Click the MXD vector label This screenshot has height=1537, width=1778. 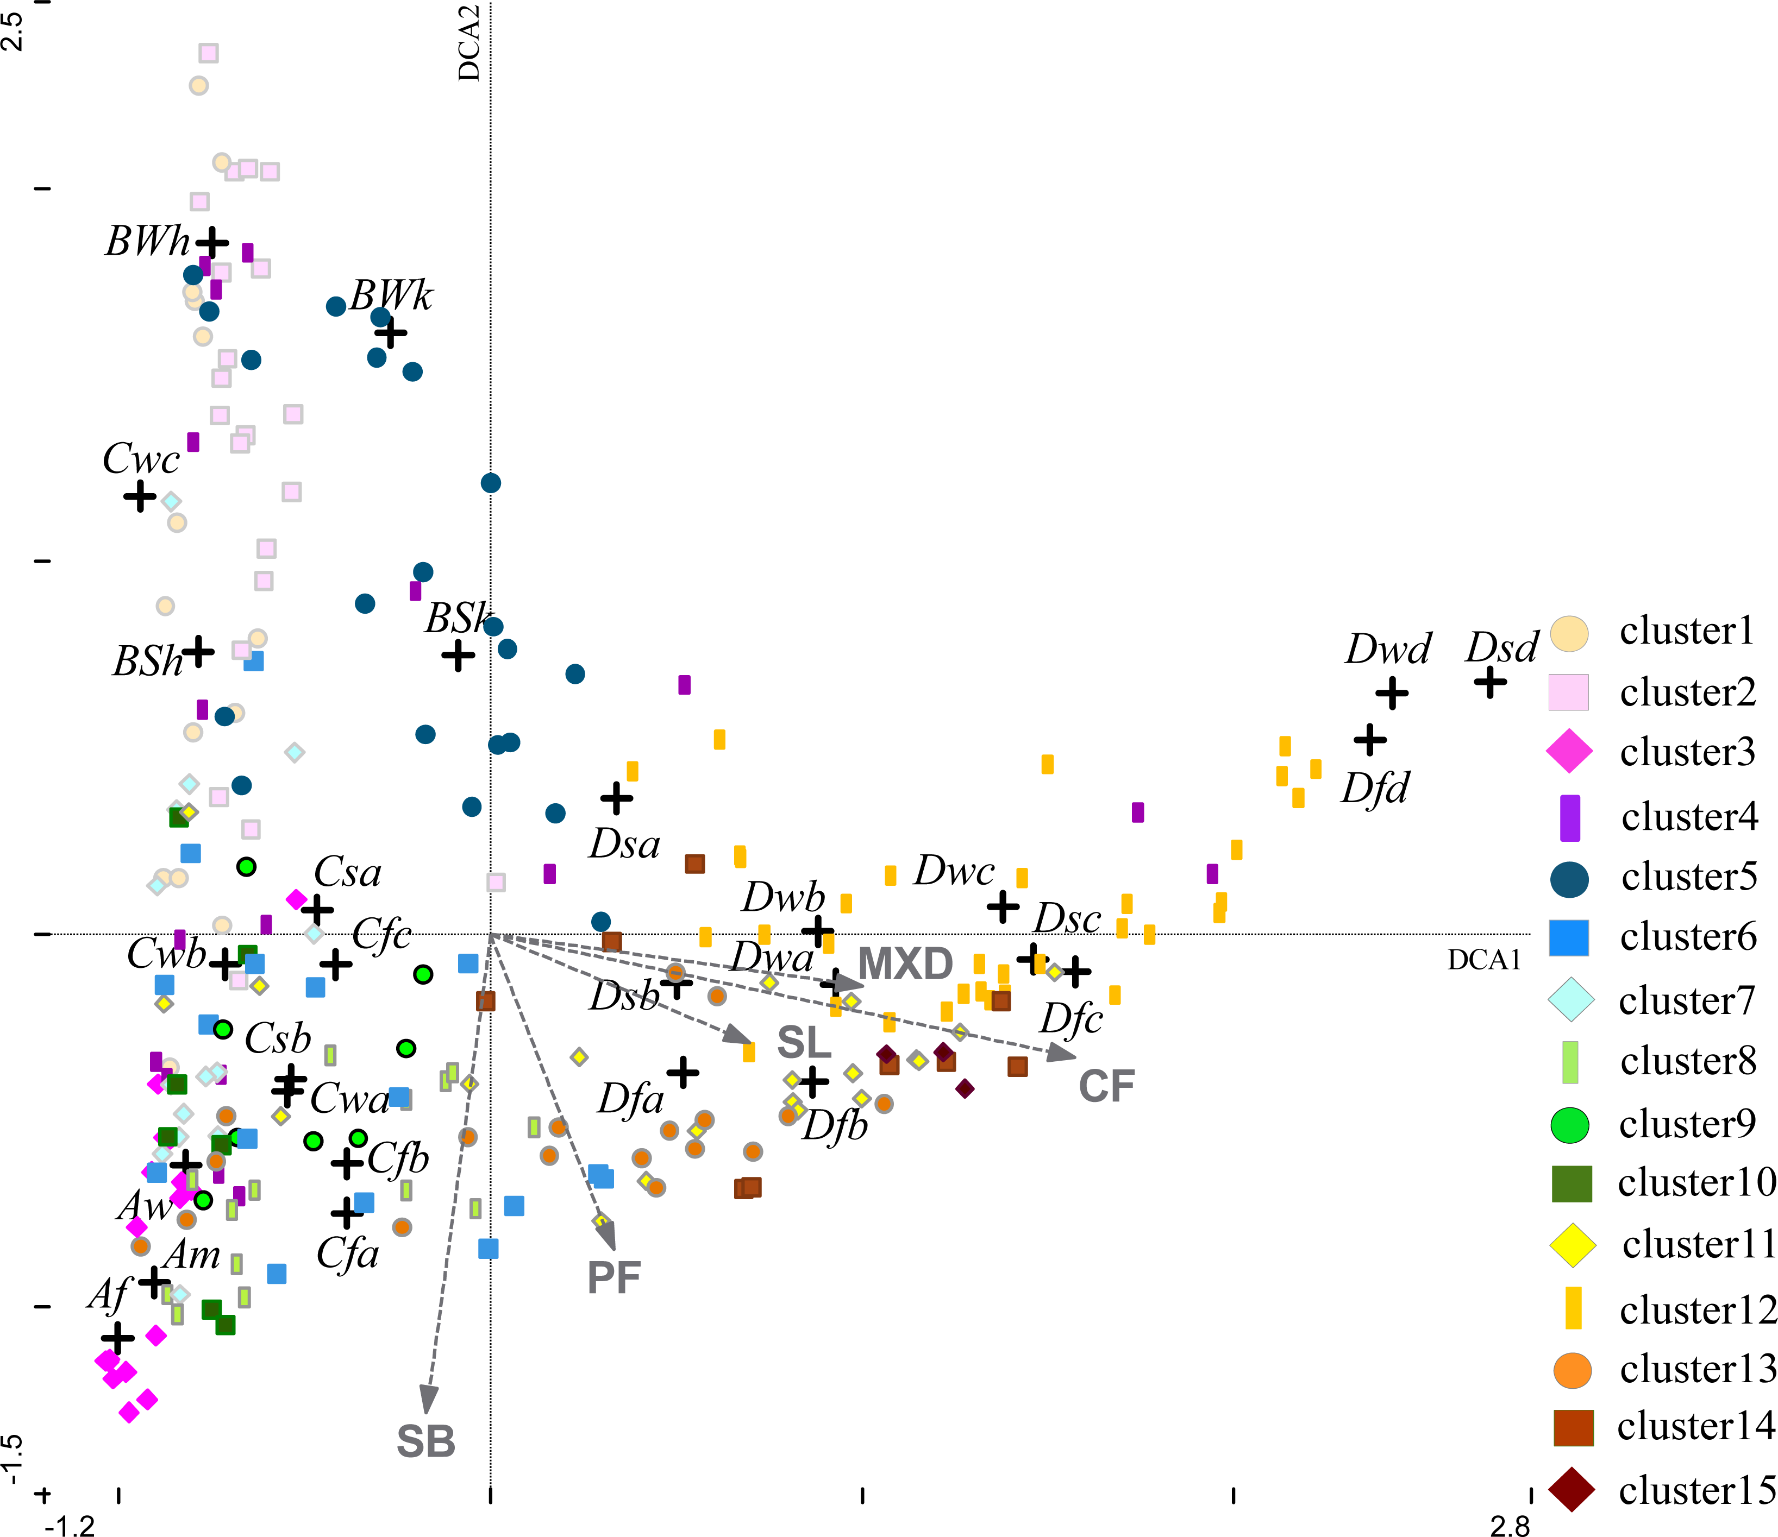(x=905, y=964)
